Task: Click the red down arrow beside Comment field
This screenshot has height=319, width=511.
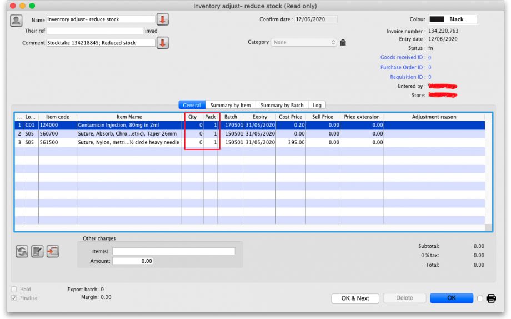Action: click(x=162, y=43)
